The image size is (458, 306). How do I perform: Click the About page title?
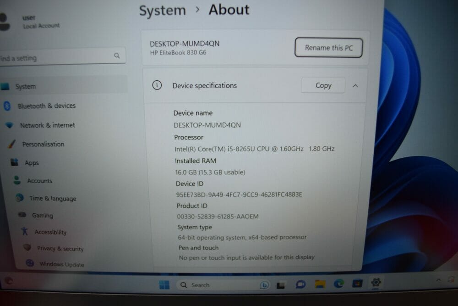coord(229,10)
